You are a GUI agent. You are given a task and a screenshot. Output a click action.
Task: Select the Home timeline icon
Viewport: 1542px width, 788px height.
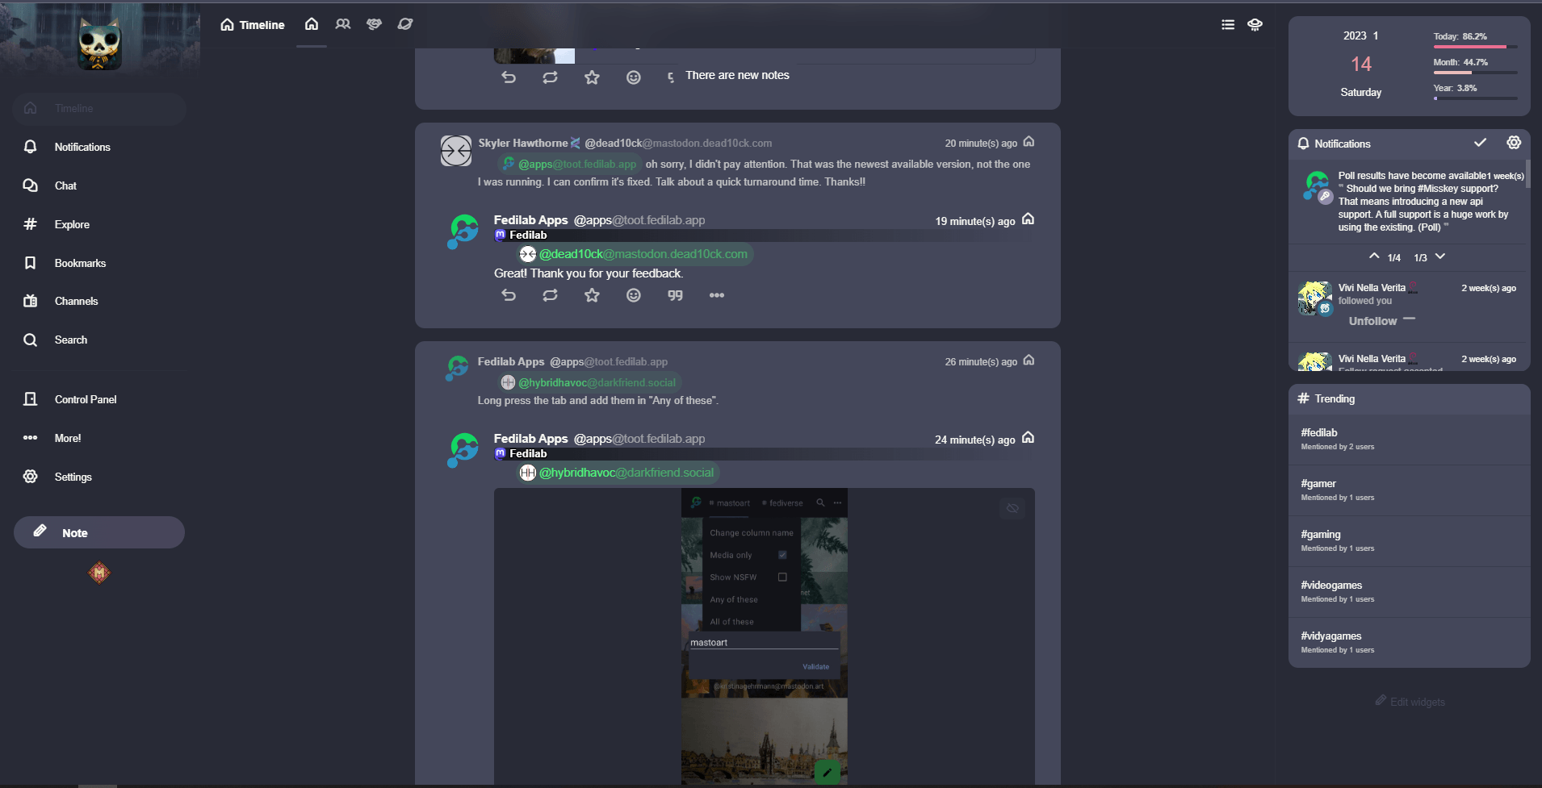[311, 24]
